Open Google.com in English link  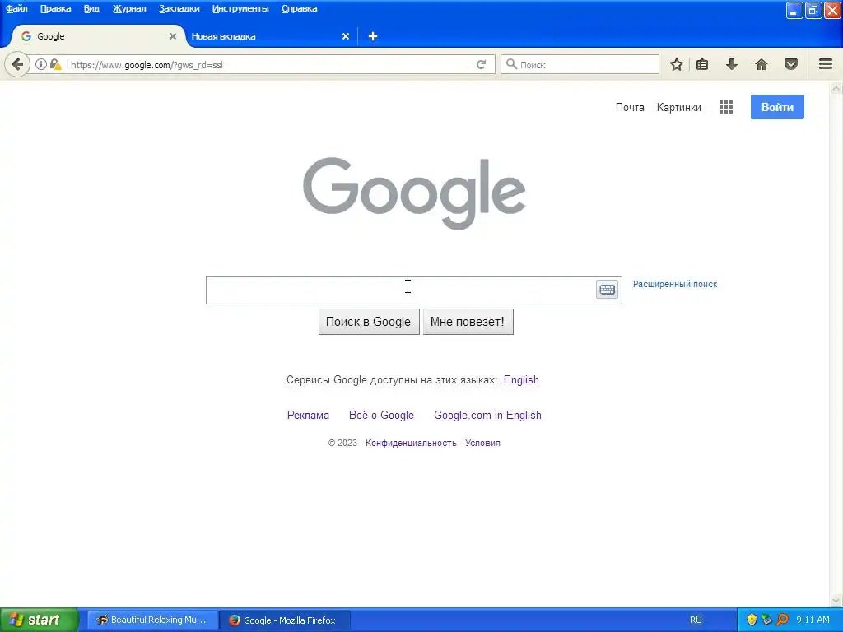(x=487, y=415)
